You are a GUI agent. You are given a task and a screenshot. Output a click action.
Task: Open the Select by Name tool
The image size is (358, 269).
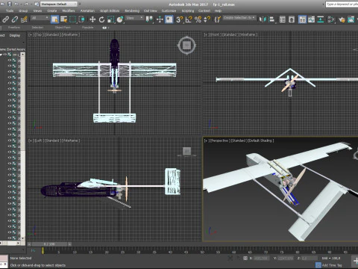[x=63, y=19]
